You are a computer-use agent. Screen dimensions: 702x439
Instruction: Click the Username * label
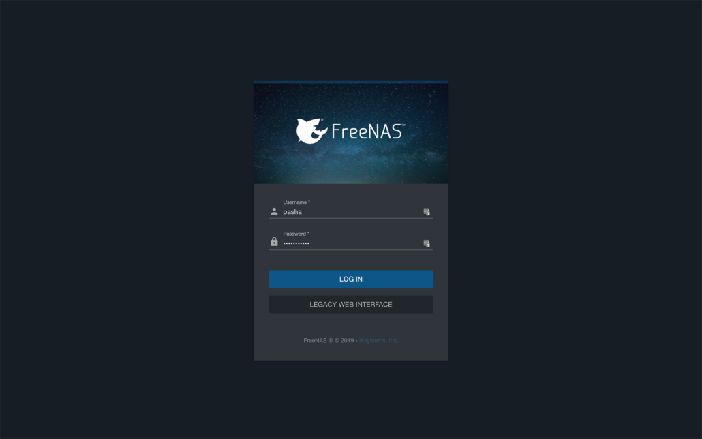pos(296,202)
